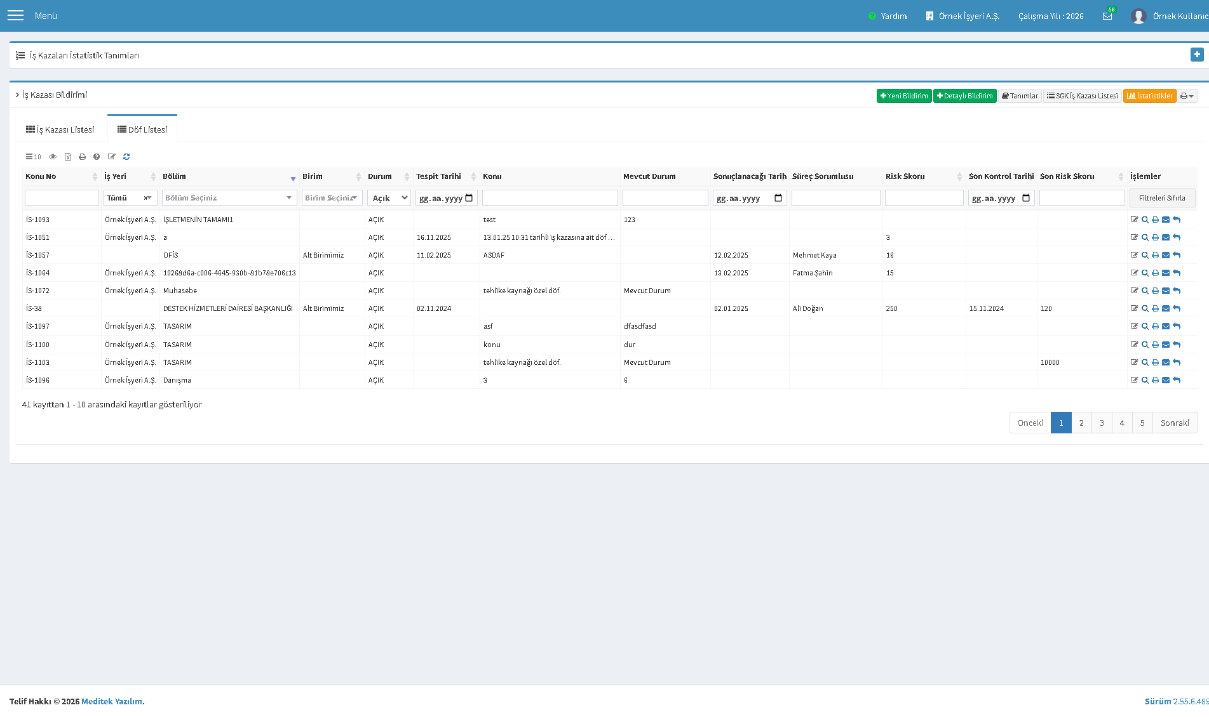The width and height of the screenshot is (1209, 717).
Task: Open the İstatistikler button
Action: 1149,96
